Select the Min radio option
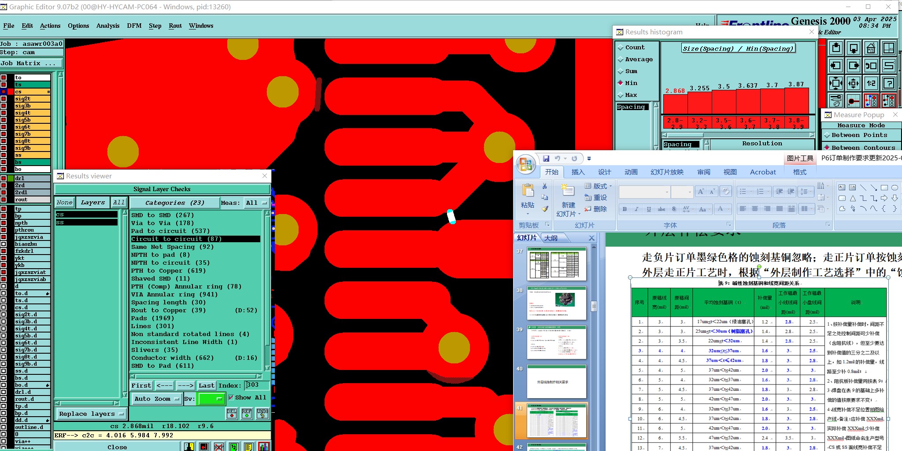Screen dimensions: 902x451 628,83
